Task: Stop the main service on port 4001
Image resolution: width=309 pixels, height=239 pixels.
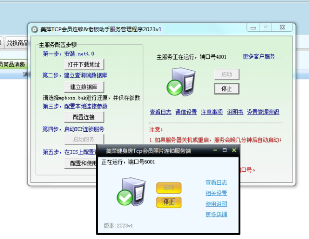Action: 226,88
